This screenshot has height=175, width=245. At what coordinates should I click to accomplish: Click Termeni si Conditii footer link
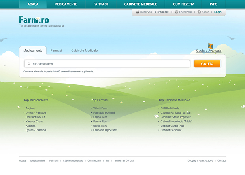click(124, 160)
